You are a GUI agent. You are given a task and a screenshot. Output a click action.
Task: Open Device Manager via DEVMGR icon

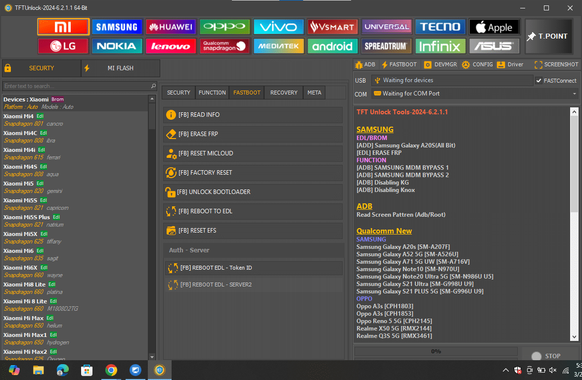pos(440,64)
